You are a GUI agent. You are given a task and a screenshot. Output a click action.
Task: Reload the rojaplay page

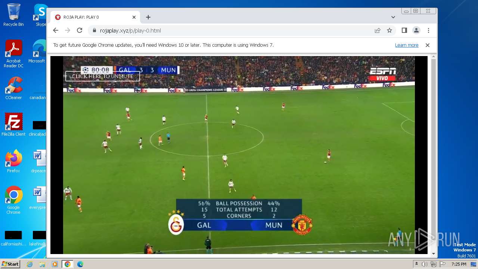[80, 31]
